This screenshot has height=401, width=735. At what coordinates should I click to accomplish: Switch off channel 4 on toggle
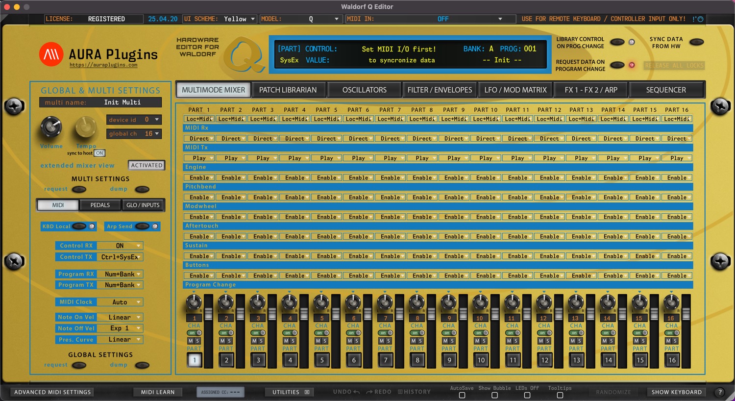[290, 333]
